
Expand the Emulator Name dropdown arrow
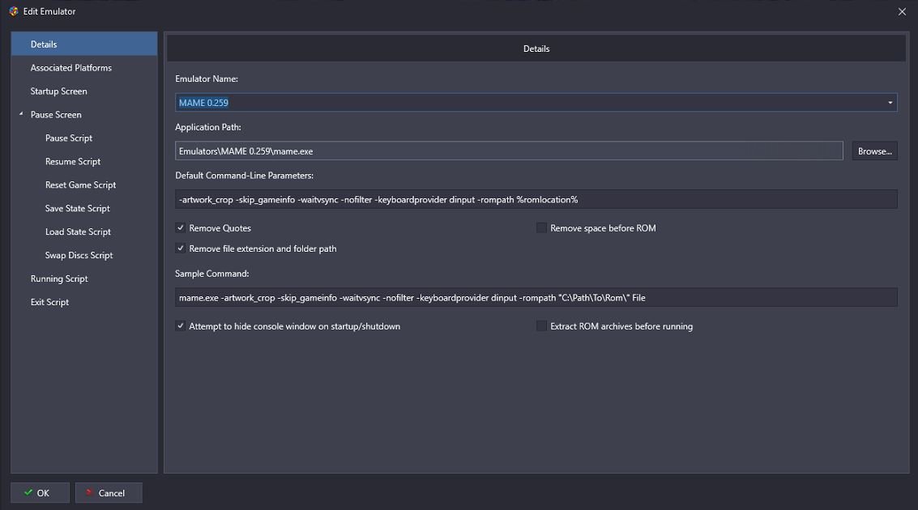(890, 102)
